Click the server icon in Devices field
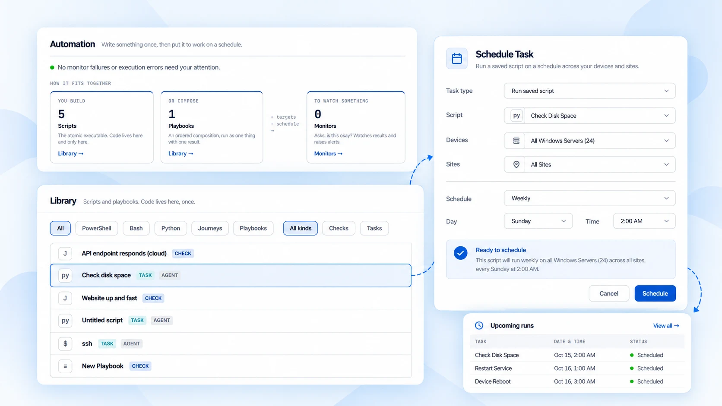The image size is (722, 406). tap(516, 141)
